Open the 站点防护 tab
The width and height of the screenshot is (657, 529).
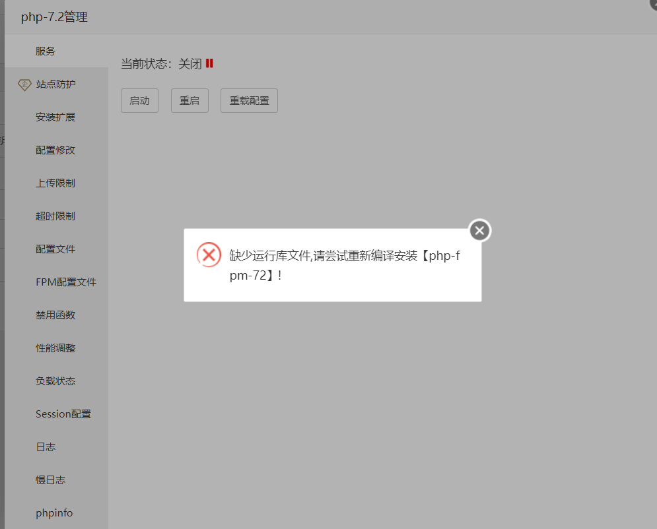tap(57, 84)
